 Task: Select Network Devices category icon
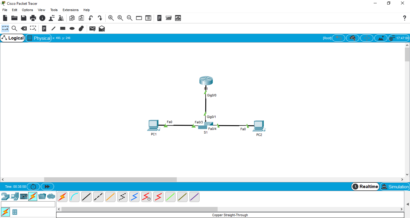5,196
